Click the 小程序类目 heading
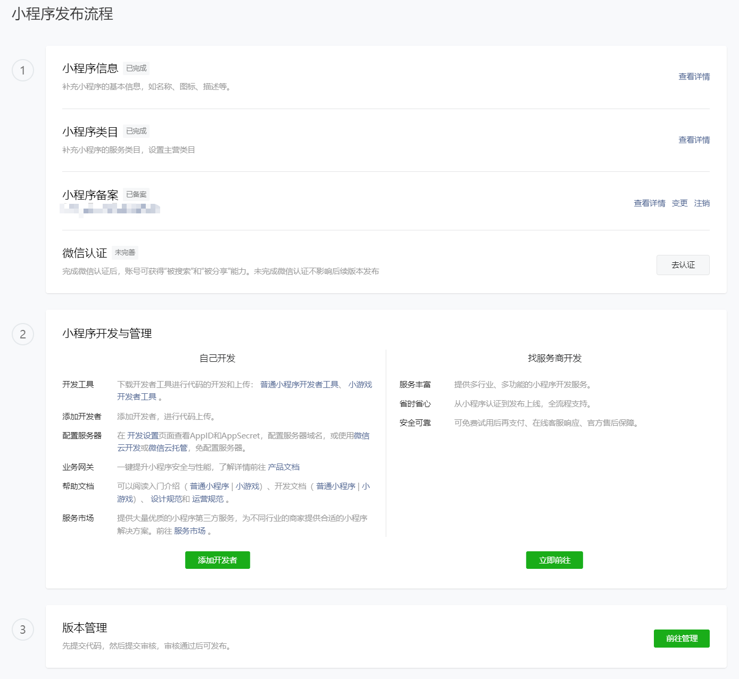Viewport: 739px width, 679px height. click(x=90, y=131)
